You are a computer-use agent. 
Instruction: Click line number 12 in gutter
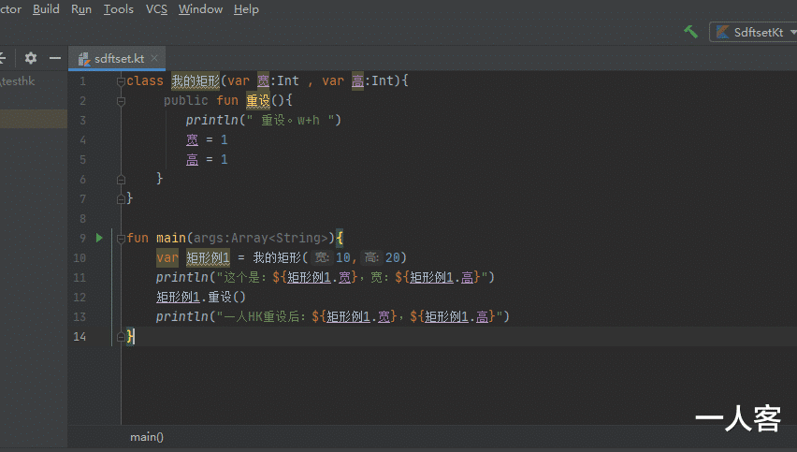[x=80, y=297]
